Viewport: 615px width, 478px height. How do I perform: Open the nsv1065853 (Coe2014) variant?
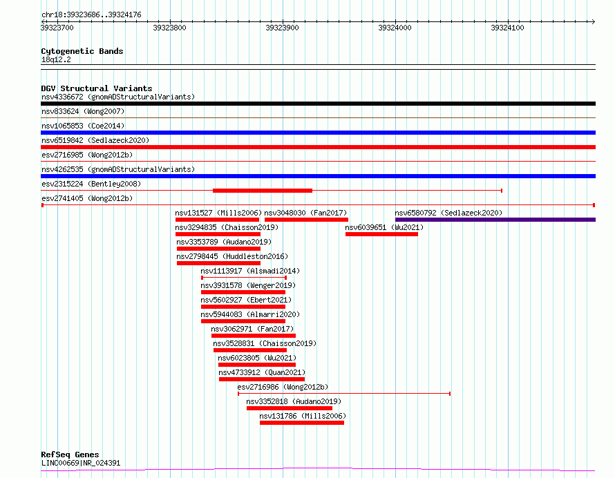tap(83, 126)
